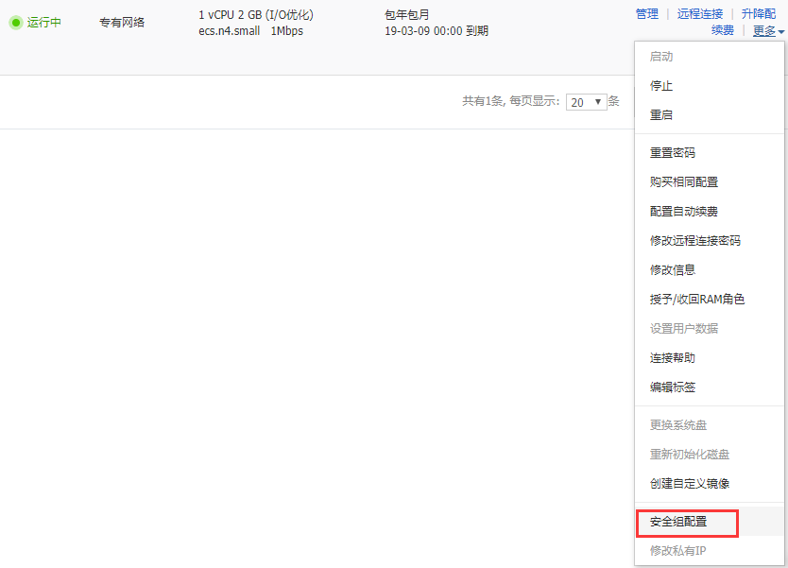Click the 升降配 link
788x568 pixels.
[x=758, y=14]
